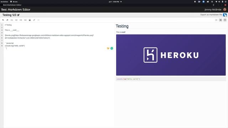Insert an H3 heading from the toolbar
Screen dimensions: 228x128
[x=21, y=20]
